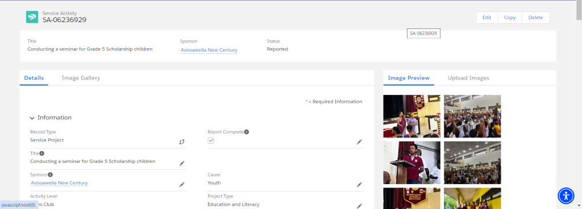Edit Report Complete via pencil icon
The height and width of the screenshot is (209, 582).
(359, 141)
